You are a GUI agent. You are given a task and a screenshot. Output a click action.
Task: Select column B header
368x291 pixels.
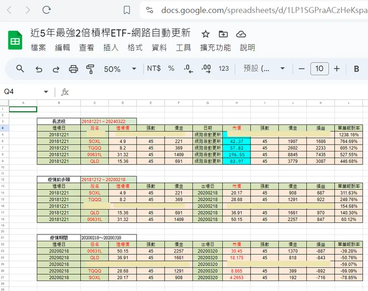click(x=59, y=103)
